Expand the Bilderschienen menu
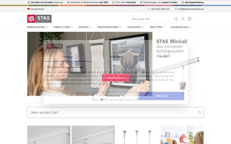This screenshot has height=144, width=231. (37, 27)
